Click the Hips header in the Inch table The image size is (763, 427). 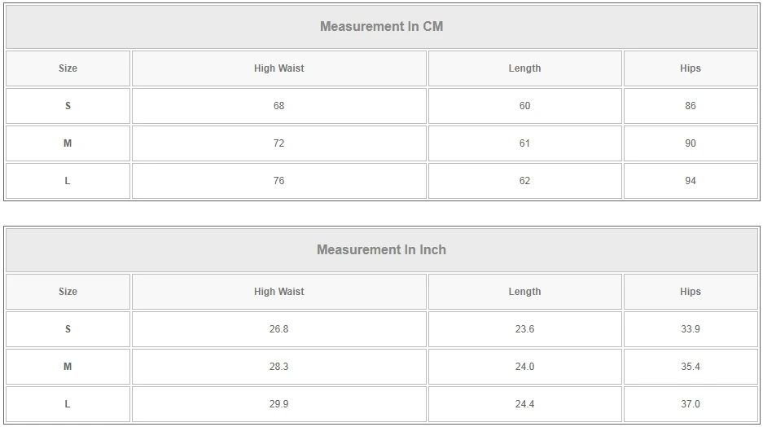click(x=690, y=292)
